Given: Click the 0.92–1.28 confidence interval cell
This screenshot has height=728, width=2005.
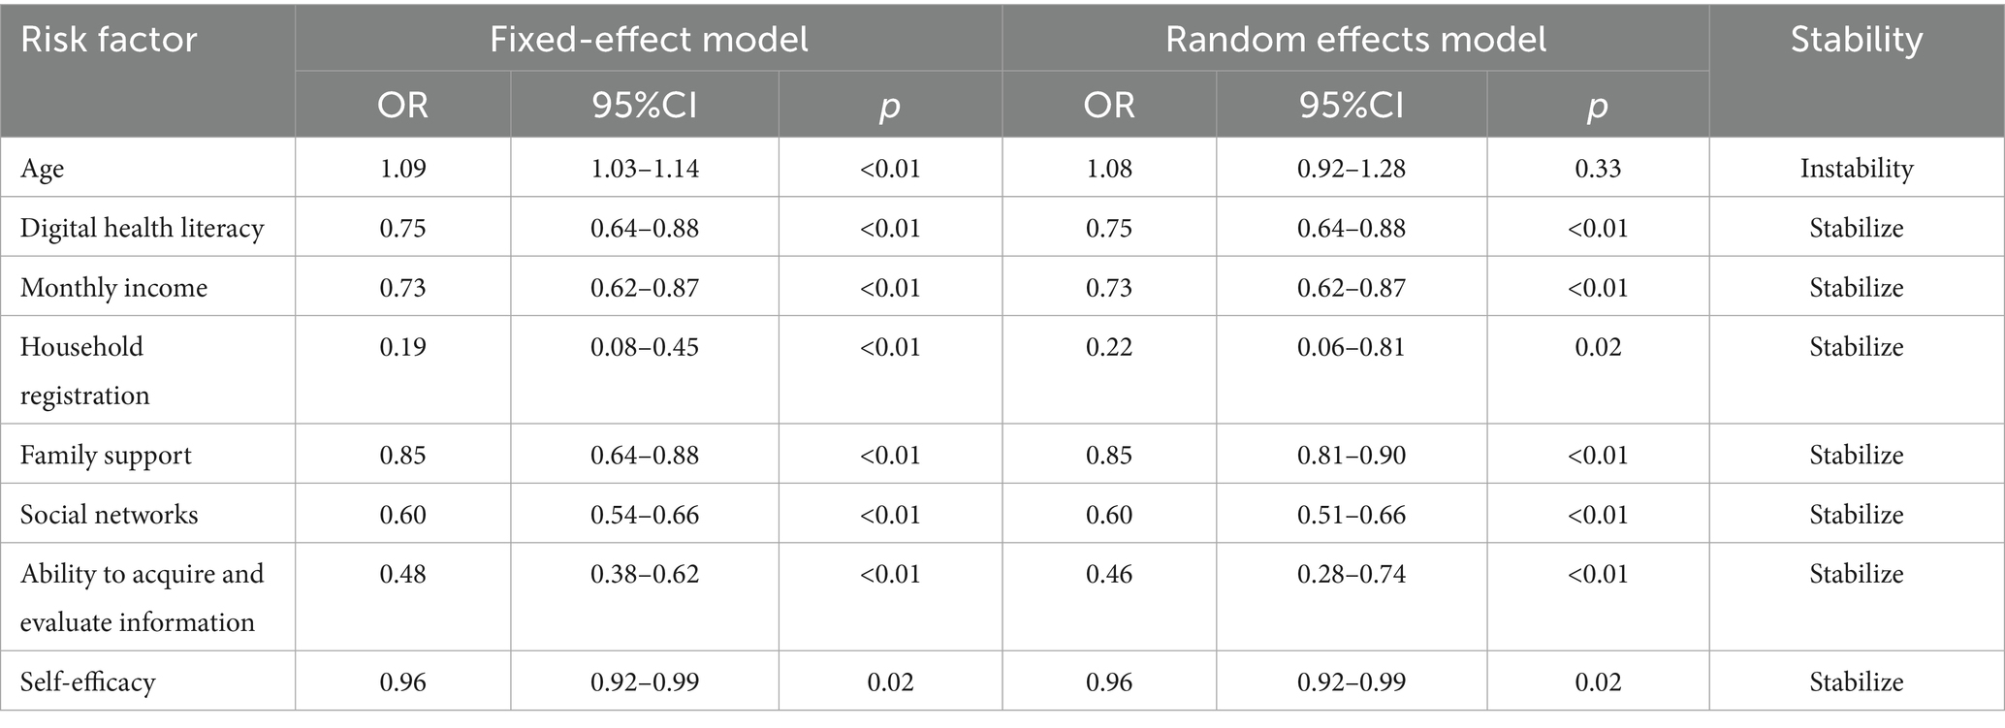Looking at the screenshot, I should click(1352, 169).
